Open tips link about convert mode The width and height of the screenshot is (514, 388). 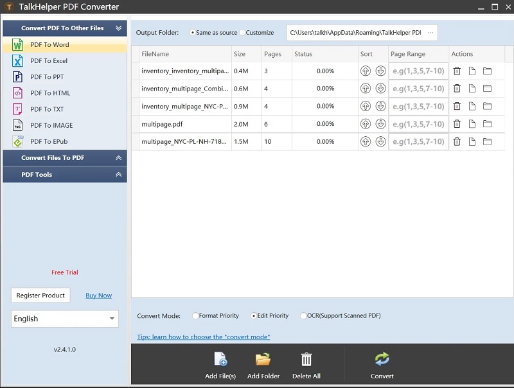[203, 337]
